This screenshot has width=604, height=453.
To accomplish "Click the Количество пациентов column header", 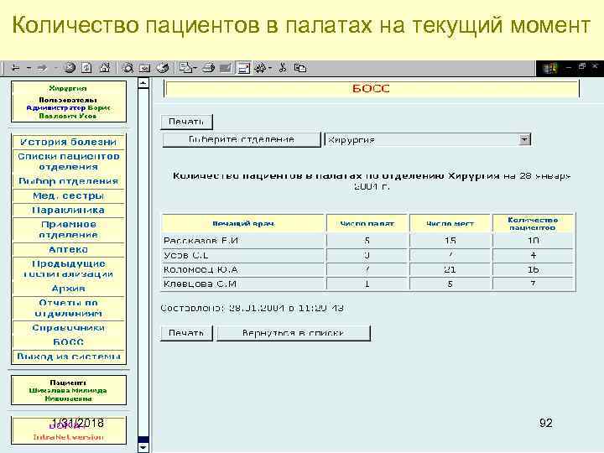I will coord(533,223).
